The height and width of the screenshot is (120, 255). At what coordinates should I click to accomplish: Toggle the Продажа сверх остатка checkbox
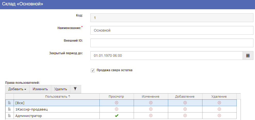pyautogui.click(x=93, y=70)
